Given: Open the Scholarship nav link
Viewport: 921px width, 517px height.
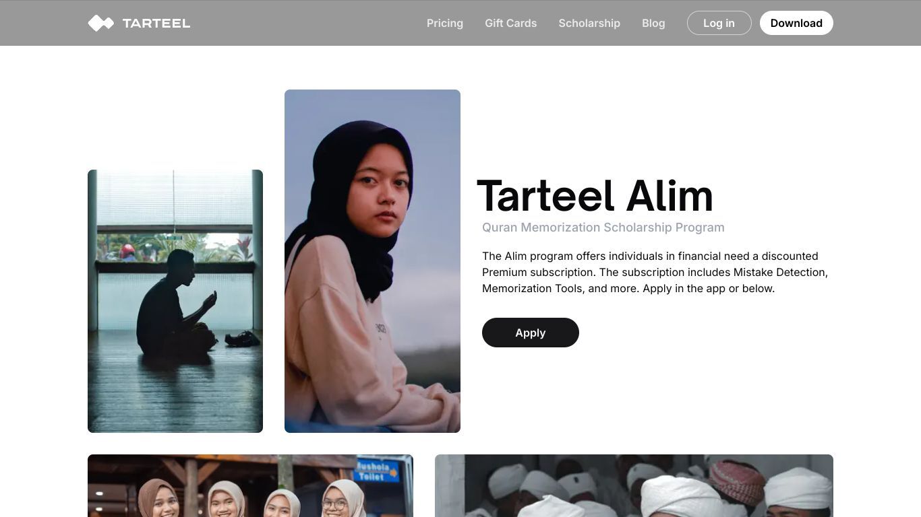Looking at the screenshot, I should 589,23.
